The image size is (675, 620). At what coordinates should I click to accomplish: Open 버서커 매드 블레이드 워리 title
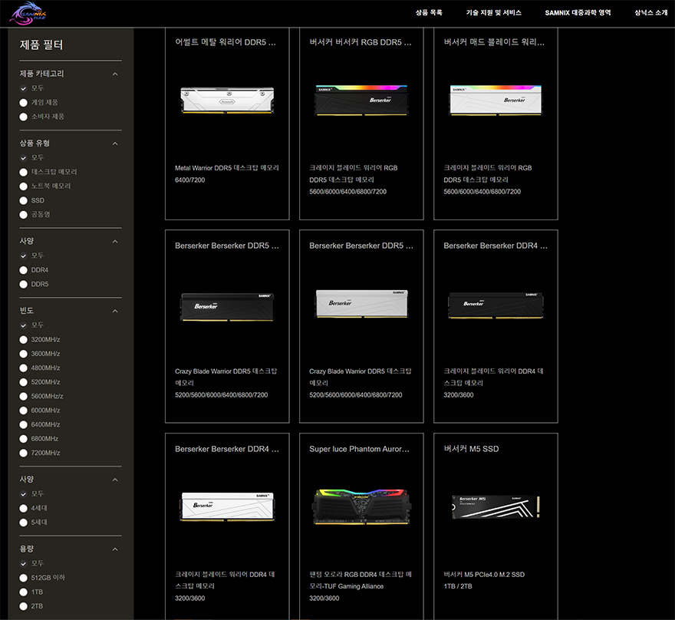pos(494,42)
